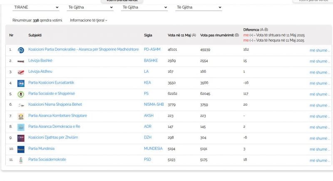Expand Informacione të tjera section
333x181 pixels.
89,20
